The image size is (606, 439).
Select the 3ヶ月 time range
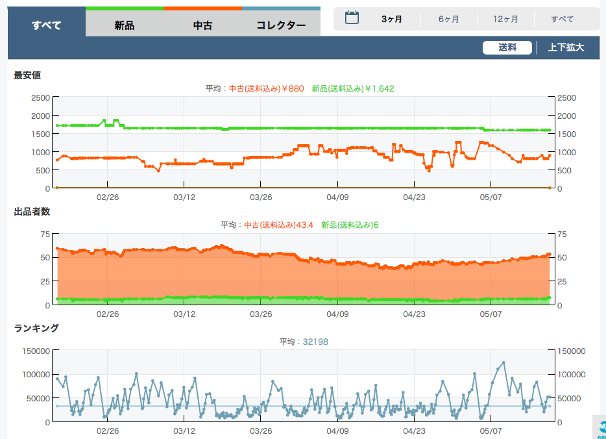coord(392,19)
